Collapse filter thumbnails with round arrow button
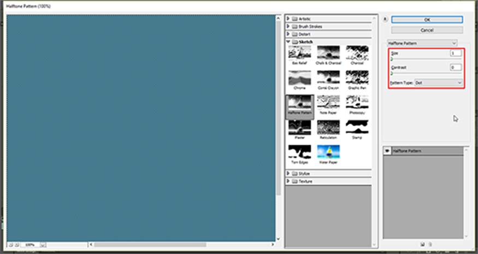 385,19
